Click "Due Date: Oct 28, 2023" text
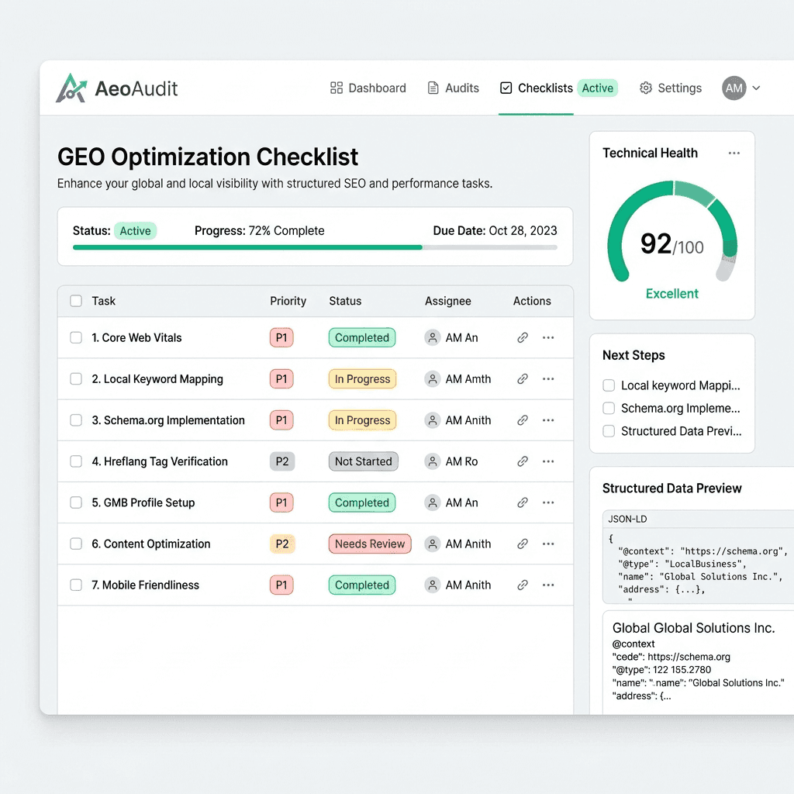794x794 pixels. [495, 231]
